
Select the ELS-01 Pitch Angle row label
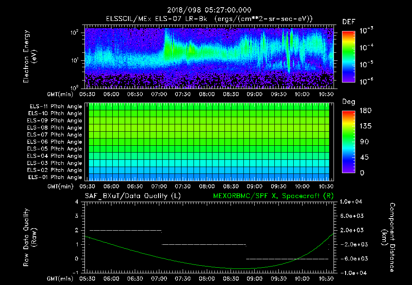click(55, 177)
